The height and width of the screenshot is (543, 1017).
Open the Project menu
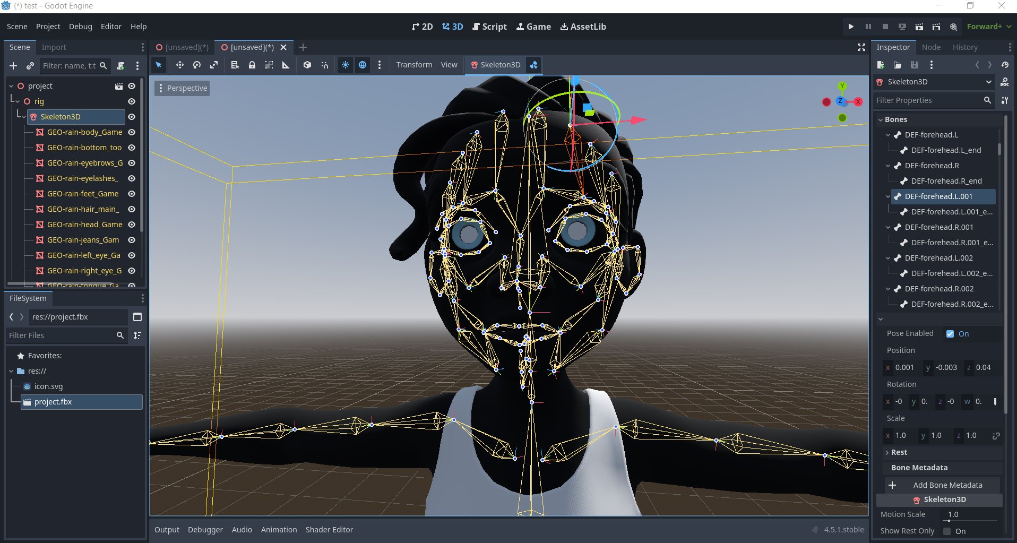48,27
